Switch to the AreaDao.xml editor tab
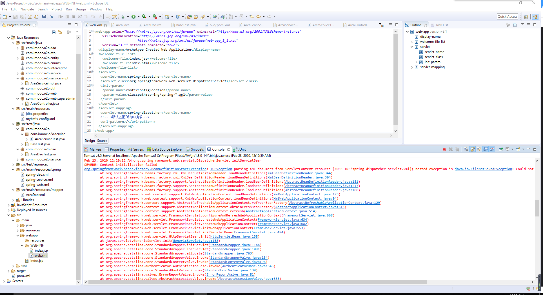Image resolution: width=543 pixels, height=295 pixels. (151, 25)
